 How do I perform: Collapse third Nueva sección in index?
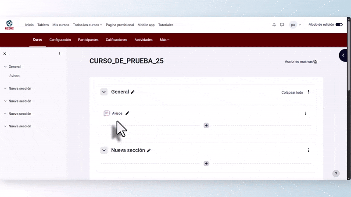[5, 114]
